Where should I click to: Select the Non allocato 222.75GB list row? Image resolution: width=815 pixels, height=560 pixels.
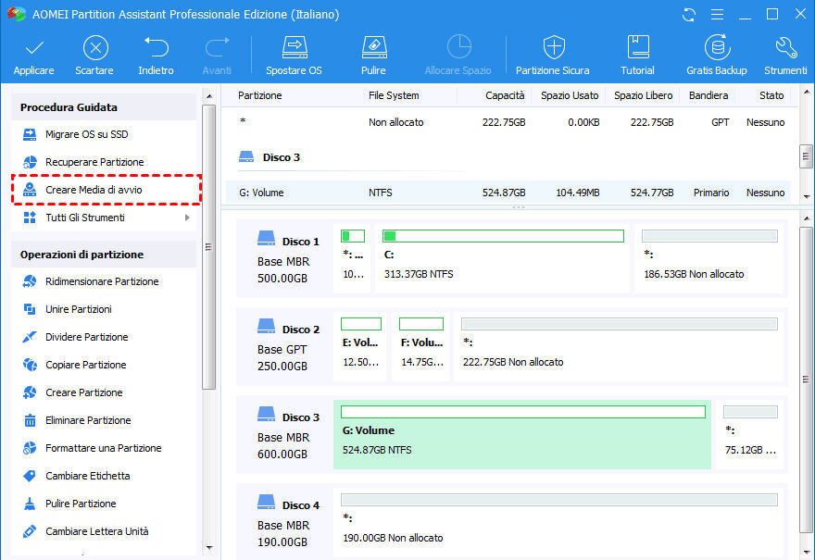pos(508,122)
